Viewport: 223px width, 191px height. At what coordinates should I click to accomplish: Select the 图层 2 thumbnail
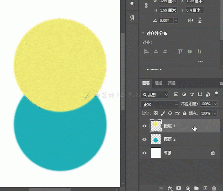[x=156, y=139]
